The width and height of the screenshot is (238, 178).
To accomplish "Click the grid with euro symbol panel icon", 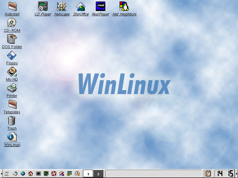I will 69,174.
